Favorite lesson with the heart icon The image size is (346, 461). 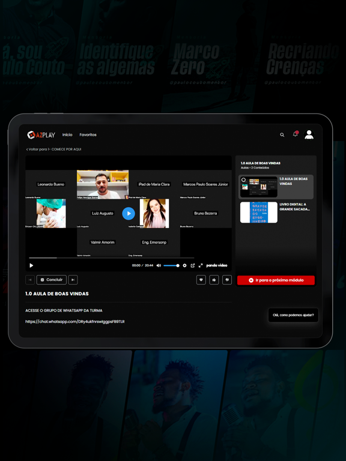click(201, 280)
